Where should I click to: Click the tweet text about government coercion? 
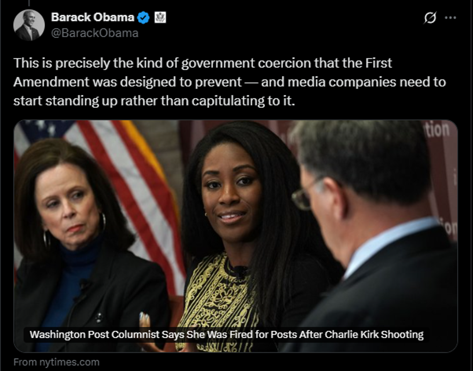pos(229,82)
